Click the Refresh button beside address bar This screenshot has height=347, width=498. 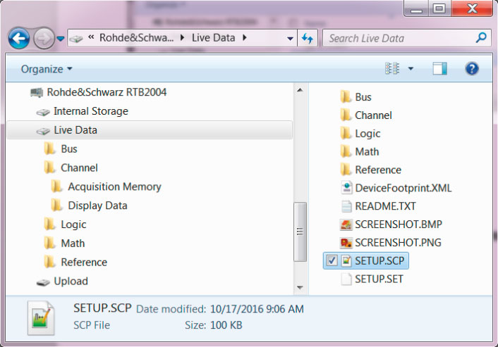[x=308, y=38]
